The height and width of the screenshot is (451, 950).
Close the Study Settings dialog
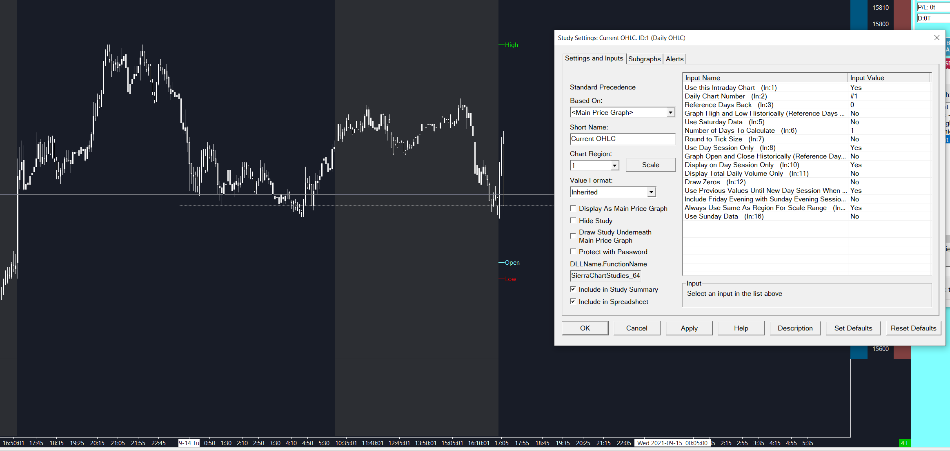[x=937, y=38]
